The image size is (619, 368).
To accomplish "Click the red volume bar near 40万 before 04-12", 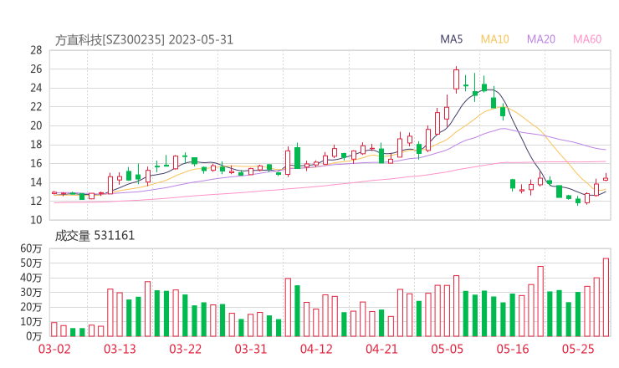I will 288,308.
